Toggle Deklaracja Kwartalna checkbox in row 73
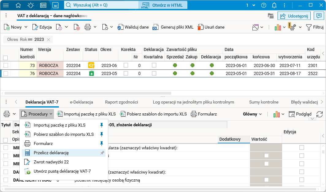 tap(154, 65)
